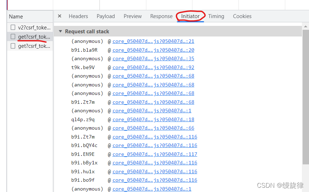Switch to the Preview tab

[x=133, y=16]
